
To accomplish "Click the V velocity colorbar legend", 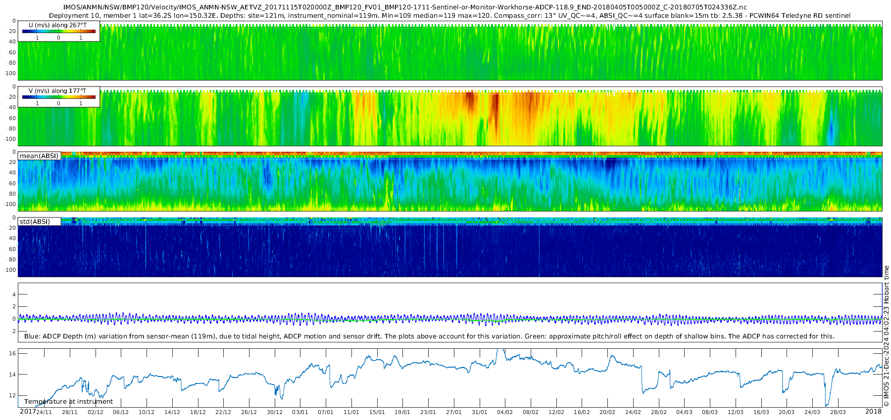I will click(x=58, y=97).
